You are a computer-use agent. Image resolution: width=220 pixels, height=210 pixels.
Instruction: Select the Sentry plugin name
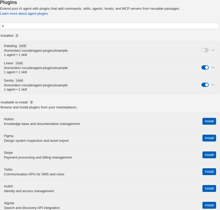tap(9, 80)
